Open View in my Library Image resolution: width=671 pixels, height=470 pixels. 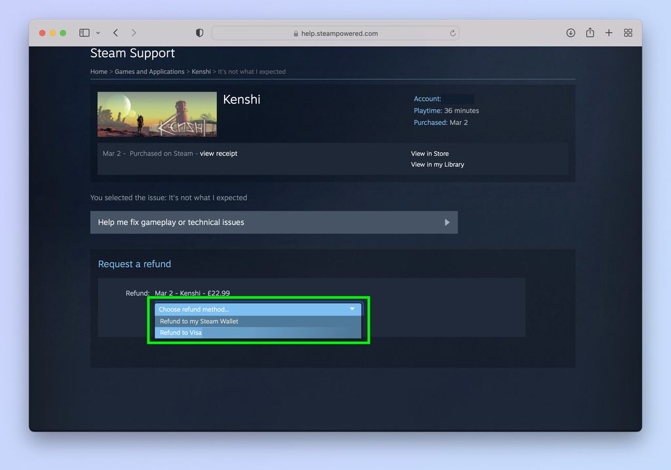click(437, 164)
